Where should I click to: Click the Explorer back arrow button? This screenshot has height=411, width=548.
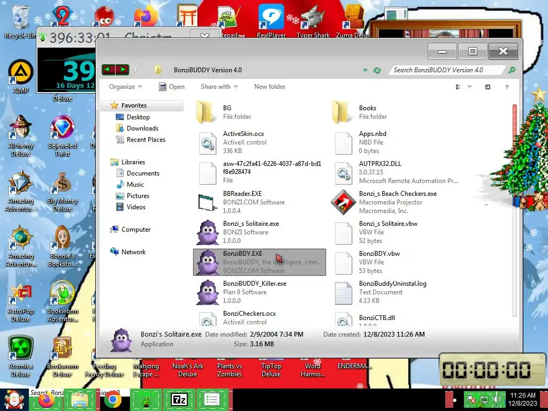(x=108, y=70)
